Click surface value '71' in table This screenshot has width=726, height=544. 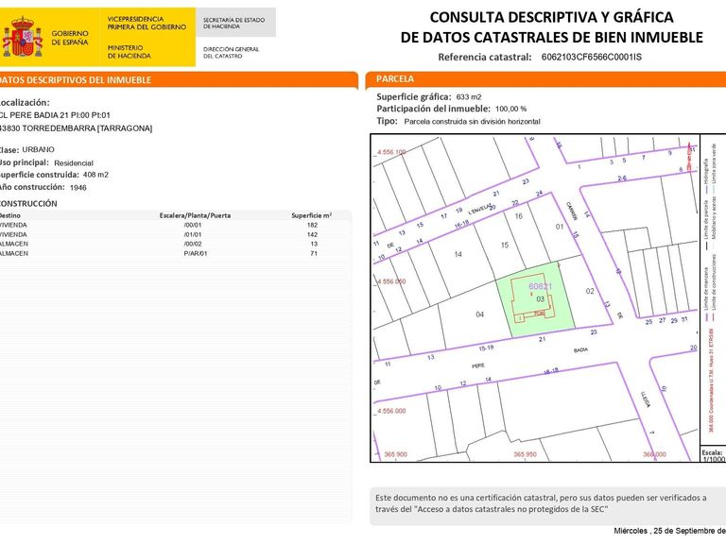click(314, 253)
